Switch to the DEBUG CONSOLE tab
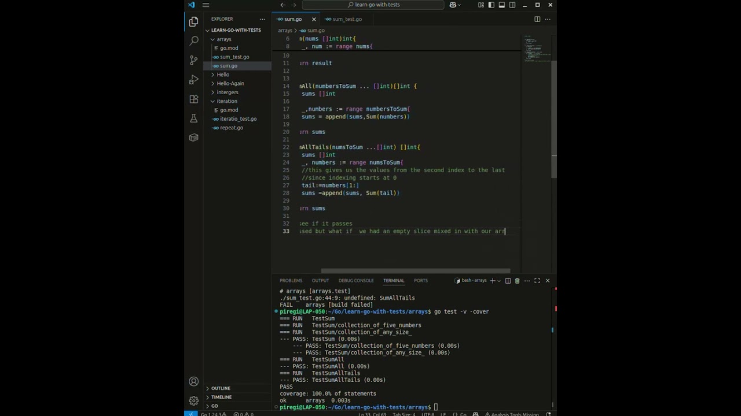This screenshot has width=741, height=416. click(x=356, y=281)
